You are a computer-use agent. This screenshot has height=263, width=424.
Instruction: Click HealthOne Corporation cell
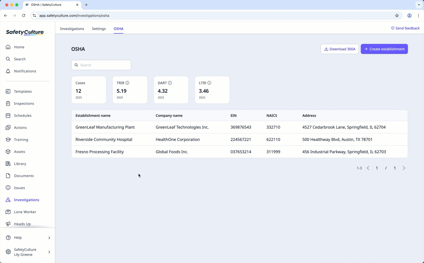point(178,140)
